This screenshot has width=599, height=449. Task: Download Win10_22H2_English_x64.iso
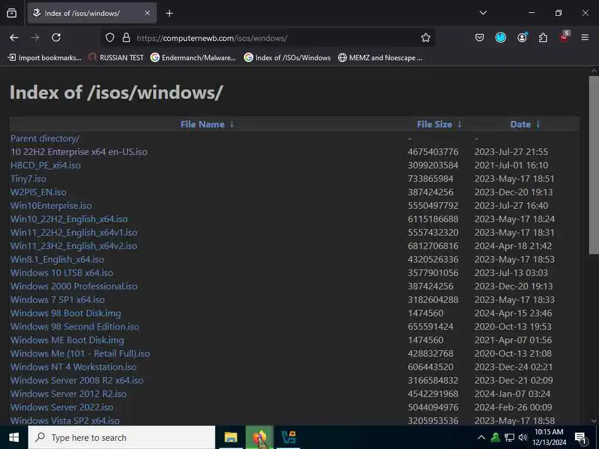pos(69,219)
